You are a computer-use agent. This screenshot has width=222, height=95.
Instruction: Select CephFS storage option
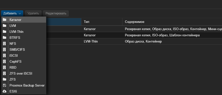[24, 61]
